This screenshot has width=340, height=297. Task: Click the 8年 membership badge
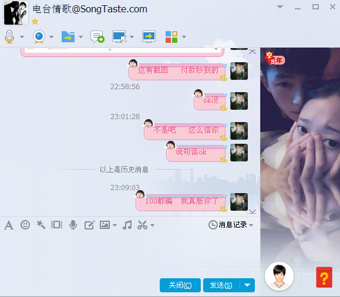[x=274, y=59]
